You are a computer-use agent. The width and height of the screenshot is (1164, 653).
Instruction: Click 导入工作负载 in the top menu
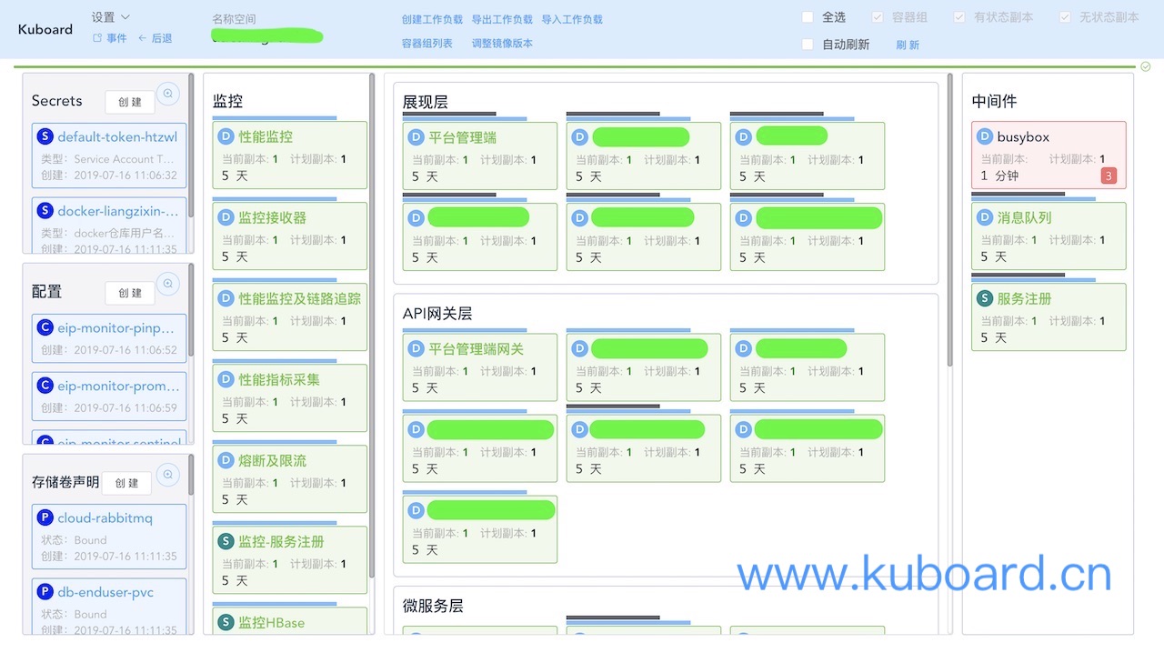(572, 19)
